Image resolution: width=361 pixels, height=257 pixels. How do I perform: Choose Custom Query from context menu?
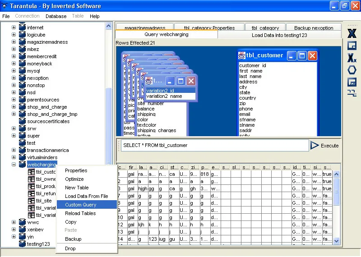81,205
